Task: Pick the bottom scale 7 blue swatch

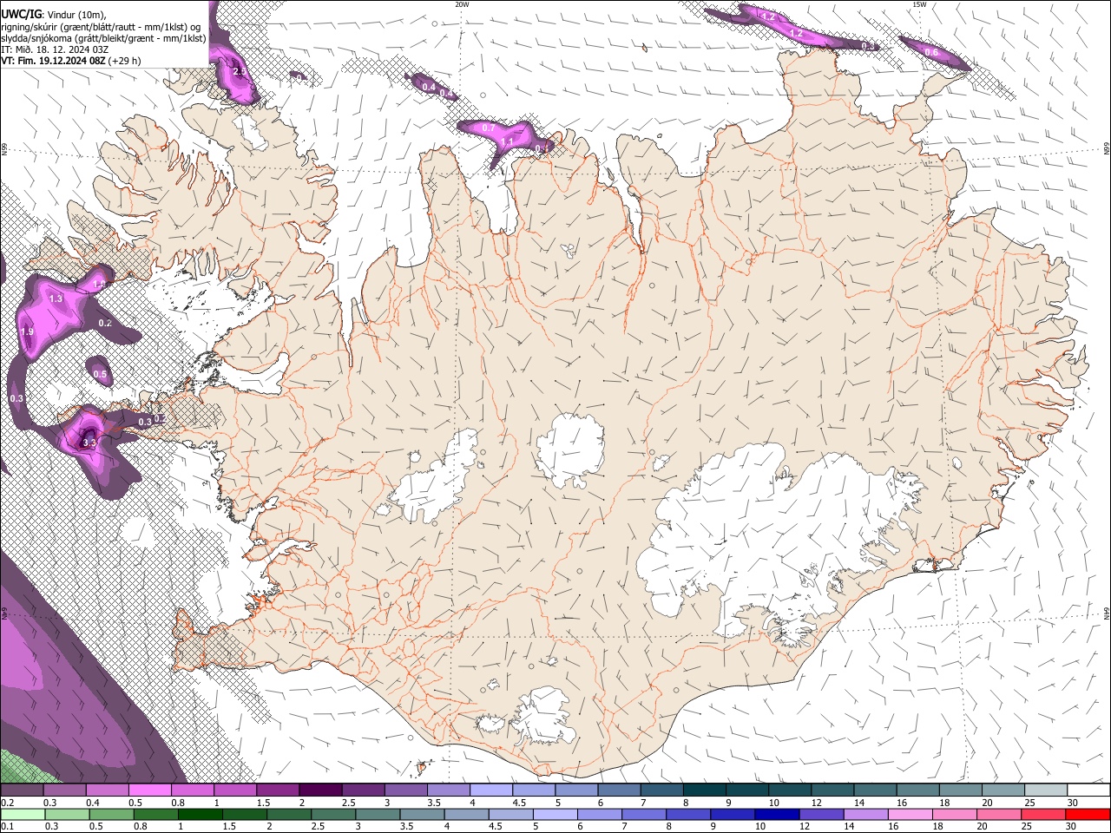Action: (x=644, y=815)
